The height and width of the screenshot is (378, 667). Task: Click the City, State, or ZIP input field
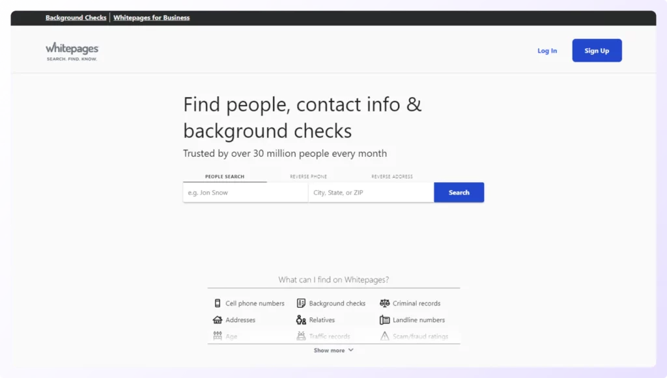(x=371, y=192)
